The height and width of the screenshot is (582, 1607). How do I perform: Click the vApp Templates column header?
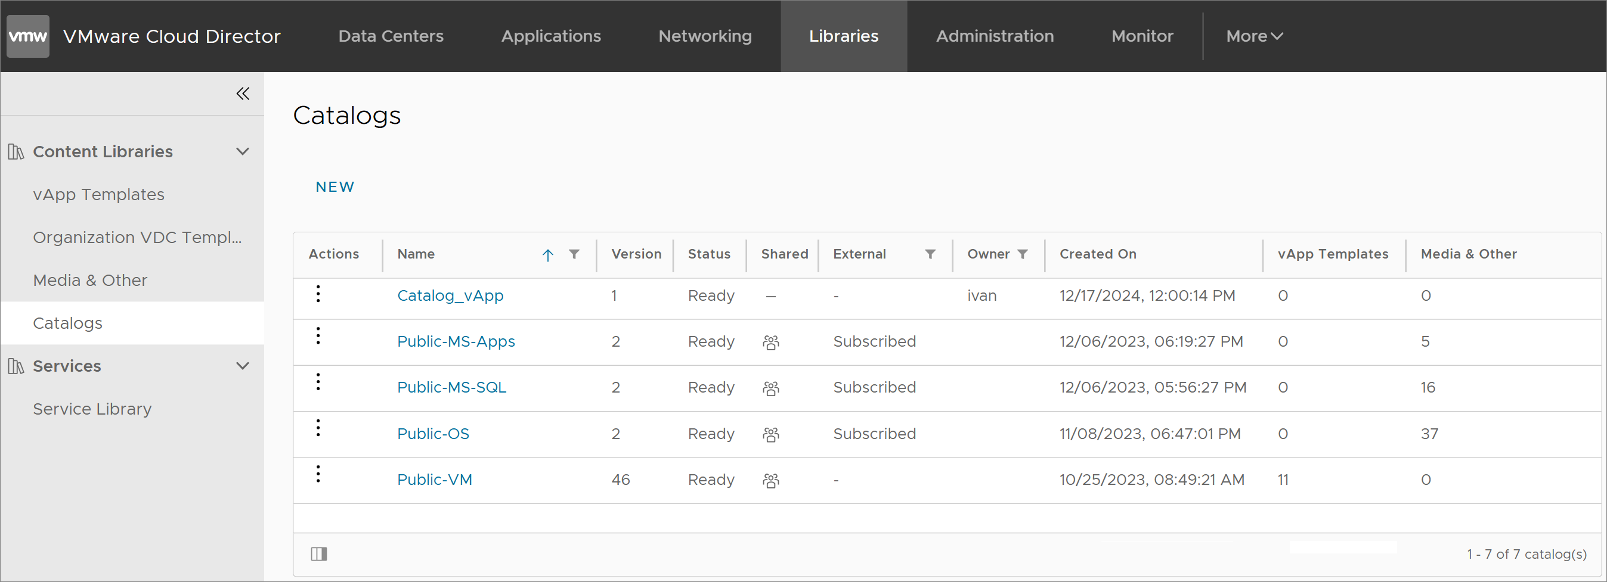tap(1333, 254)
